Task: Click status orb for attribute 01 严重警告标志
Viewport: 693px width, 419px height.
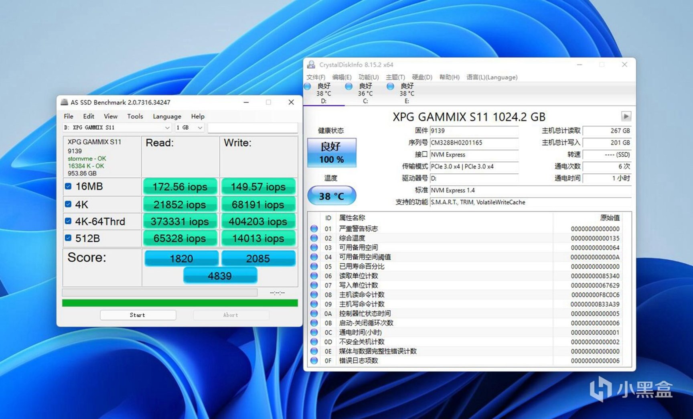Action: tap(314, 229)
